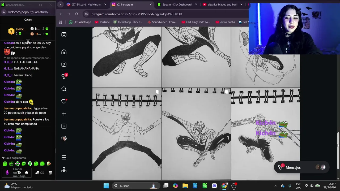Open Discord from taskbar

coord(214,186)
